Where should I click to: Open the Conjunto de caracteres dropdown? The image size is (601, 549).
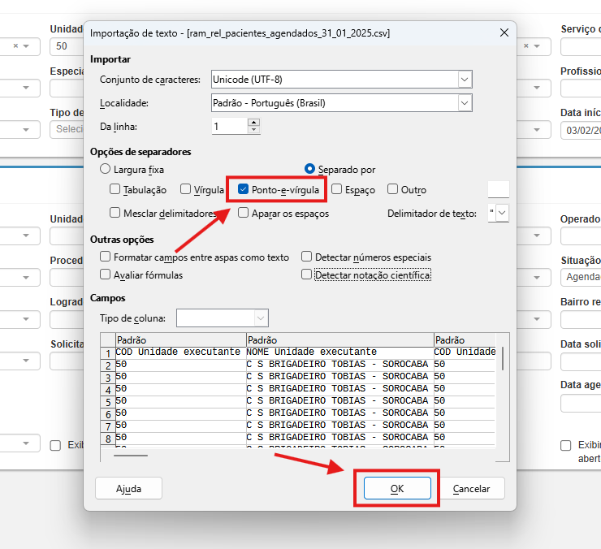tap(465, 80)
